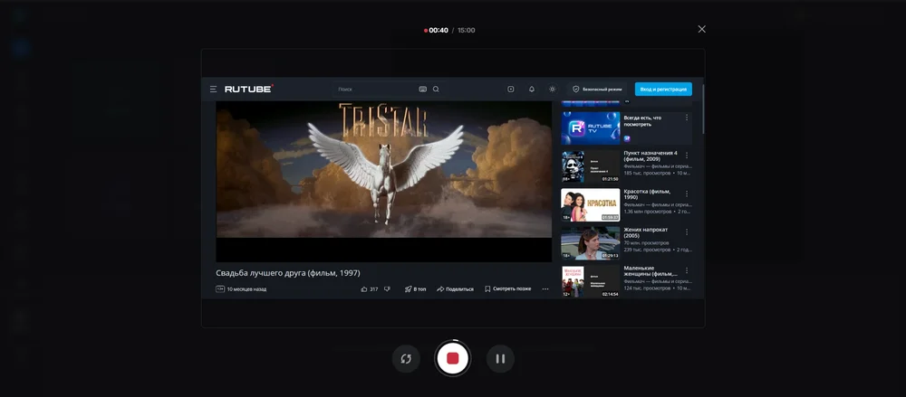
Task: Open the Красотка video thumbnail
Action: 590,205
